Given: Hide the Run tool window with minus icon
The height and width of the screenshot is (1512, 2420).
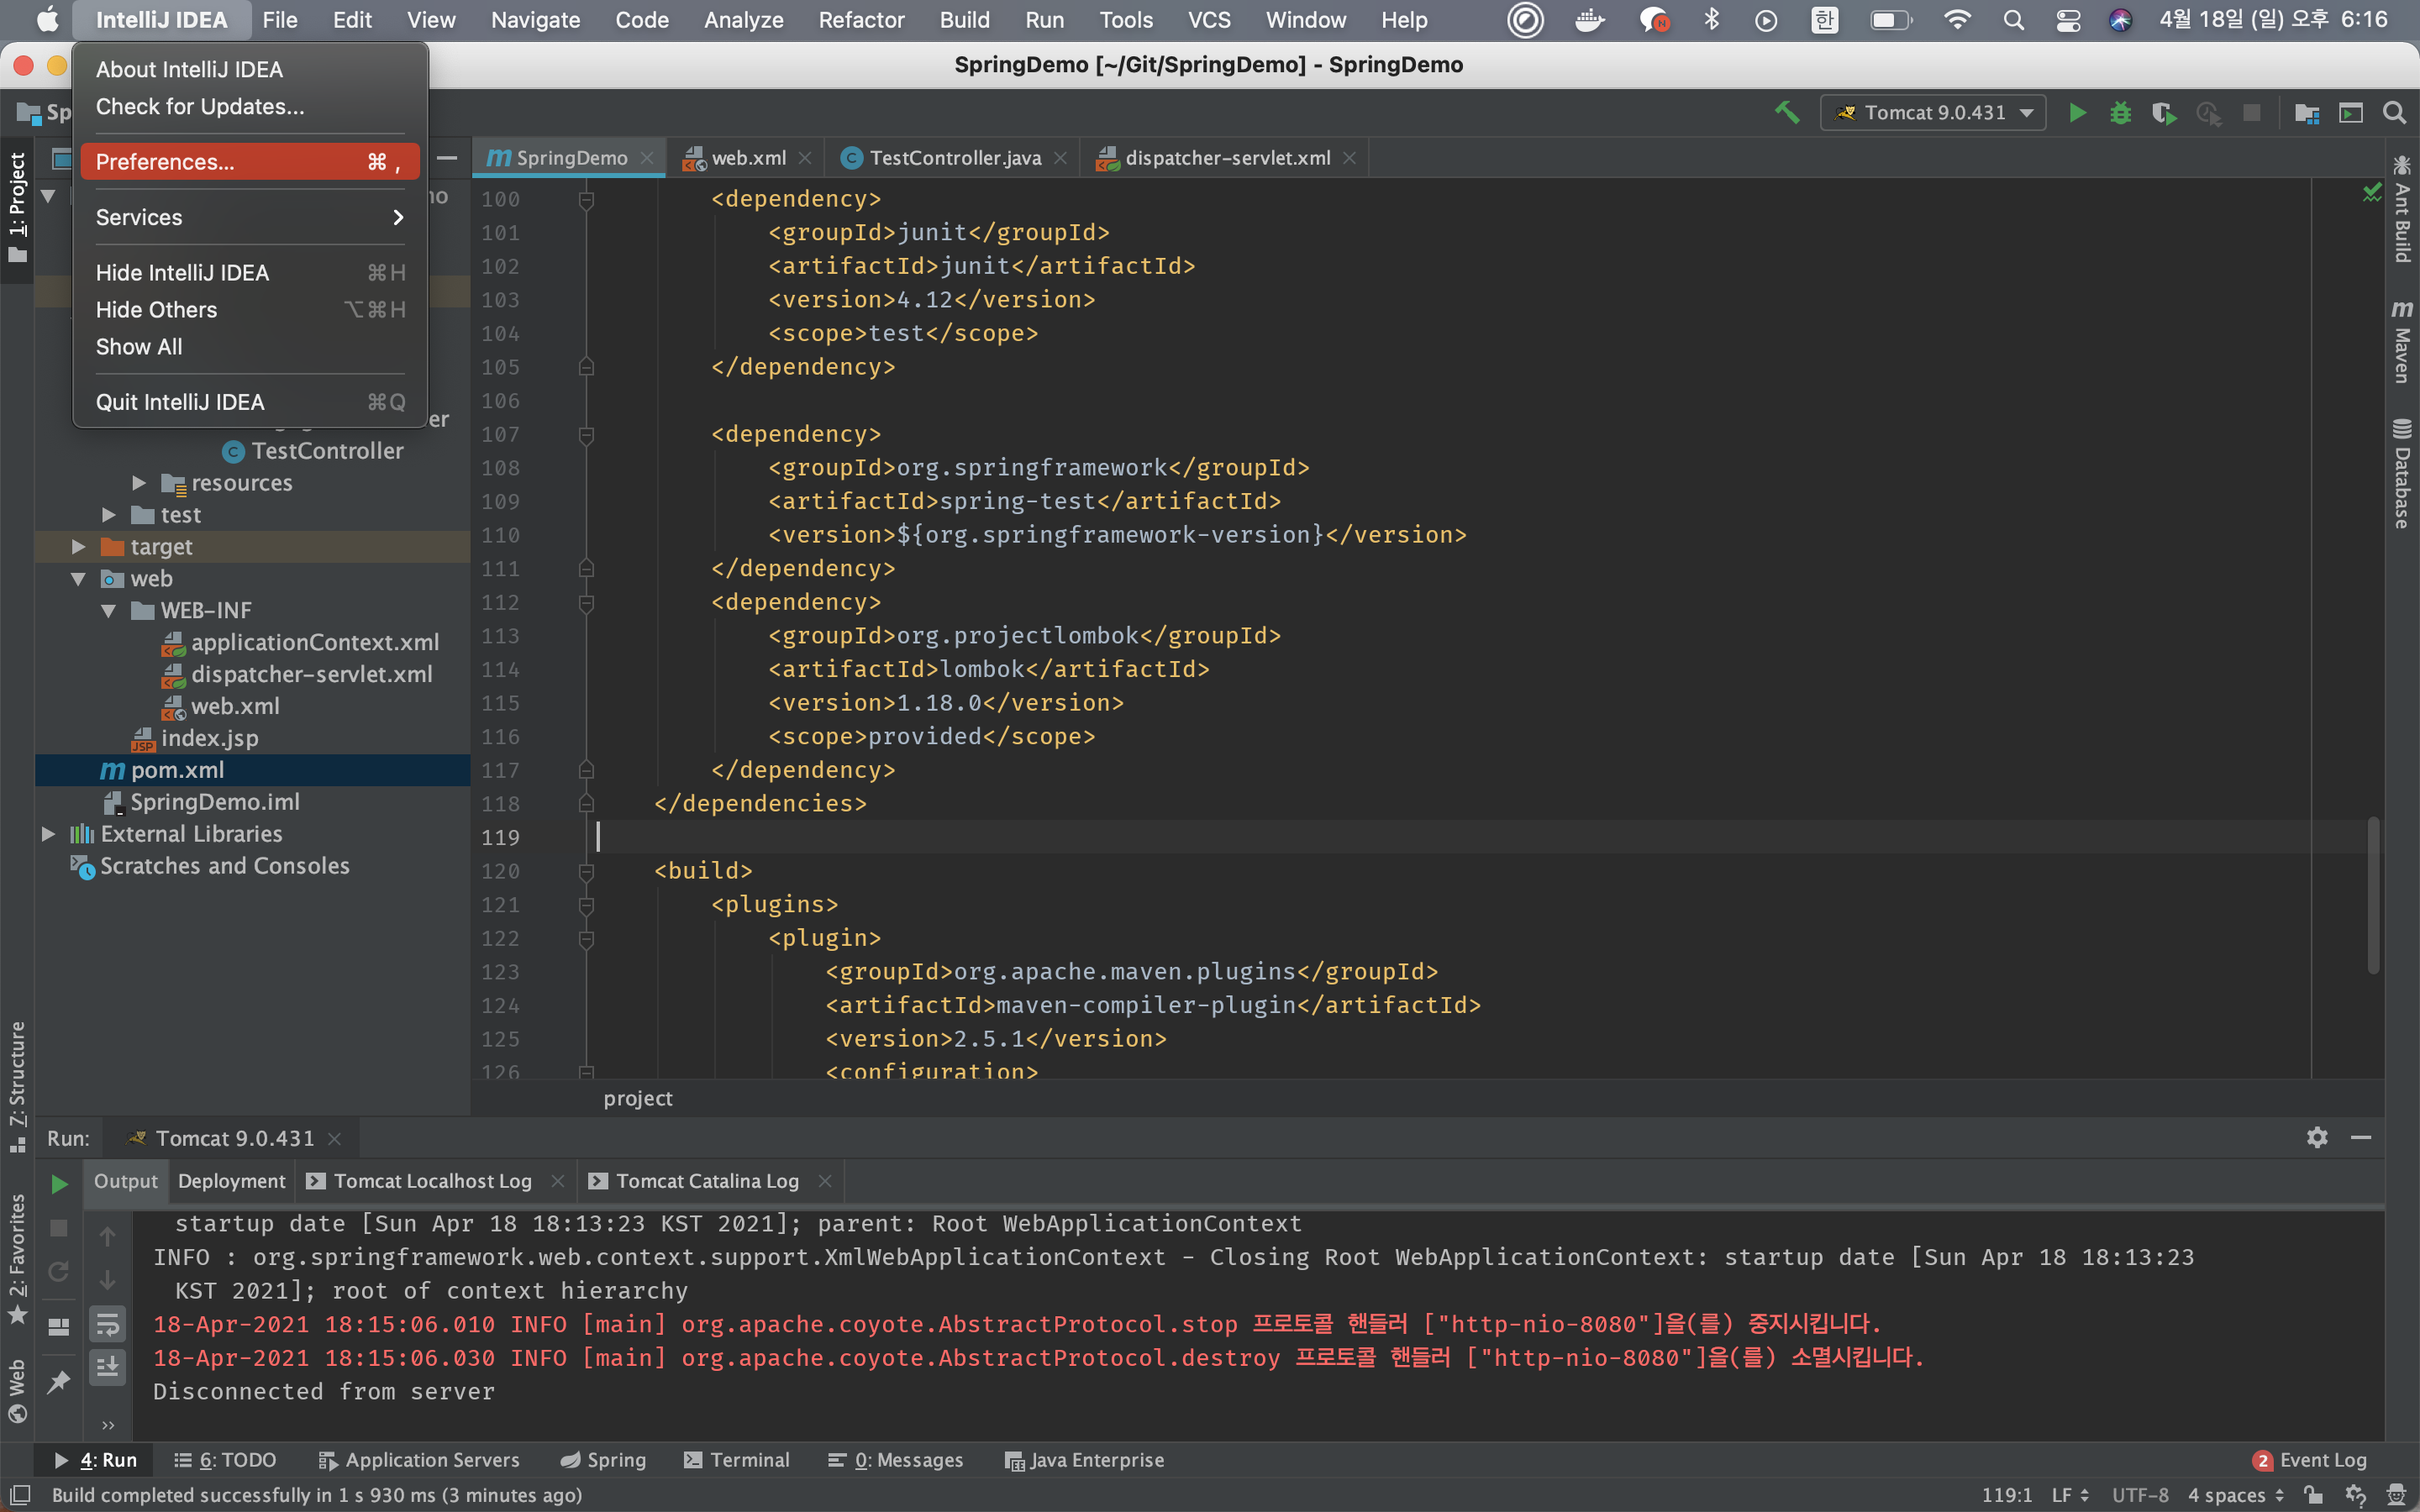Looking at the screenshot, I should [2361, 1137].
